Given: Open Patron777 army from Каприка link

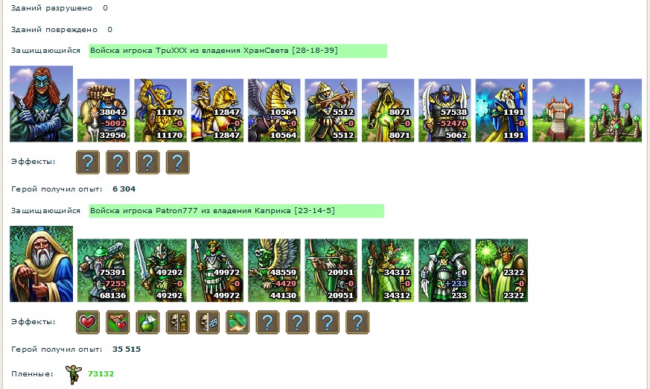Looking at the screenshot, I should click(x=212, y=211).
